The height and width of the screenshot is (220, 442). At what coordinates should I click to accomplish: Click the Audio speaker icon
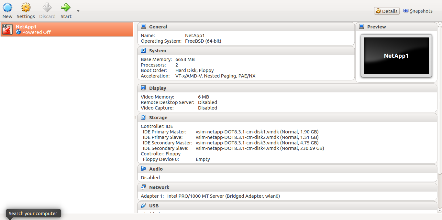coord(143,169)
